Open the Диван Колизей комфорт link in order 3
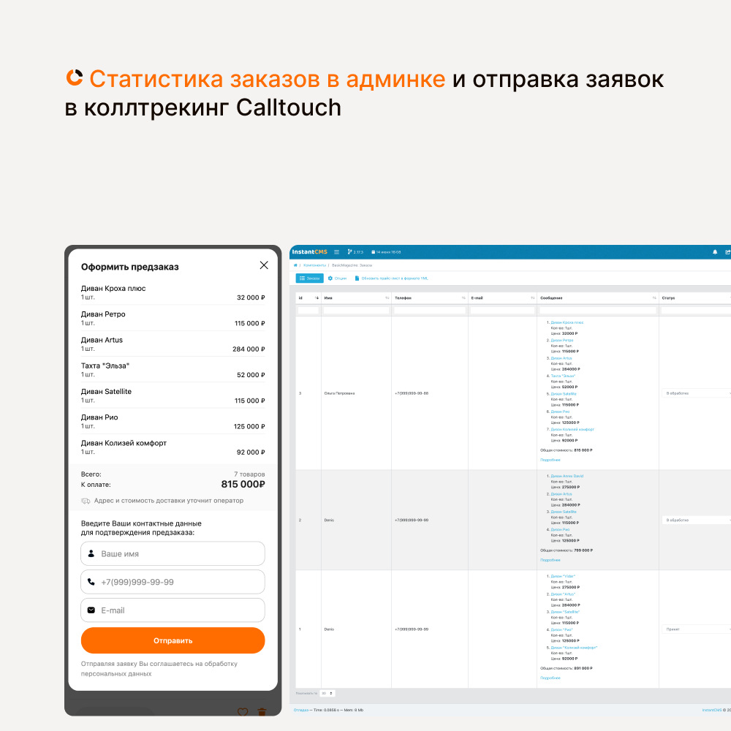 [572, 429]
